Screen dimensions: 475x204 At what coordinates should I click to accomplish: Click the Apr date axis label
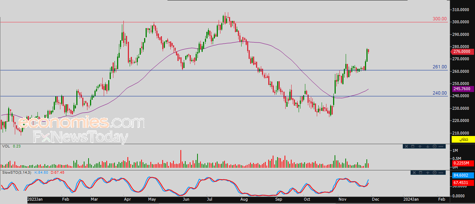click(127, 199)
